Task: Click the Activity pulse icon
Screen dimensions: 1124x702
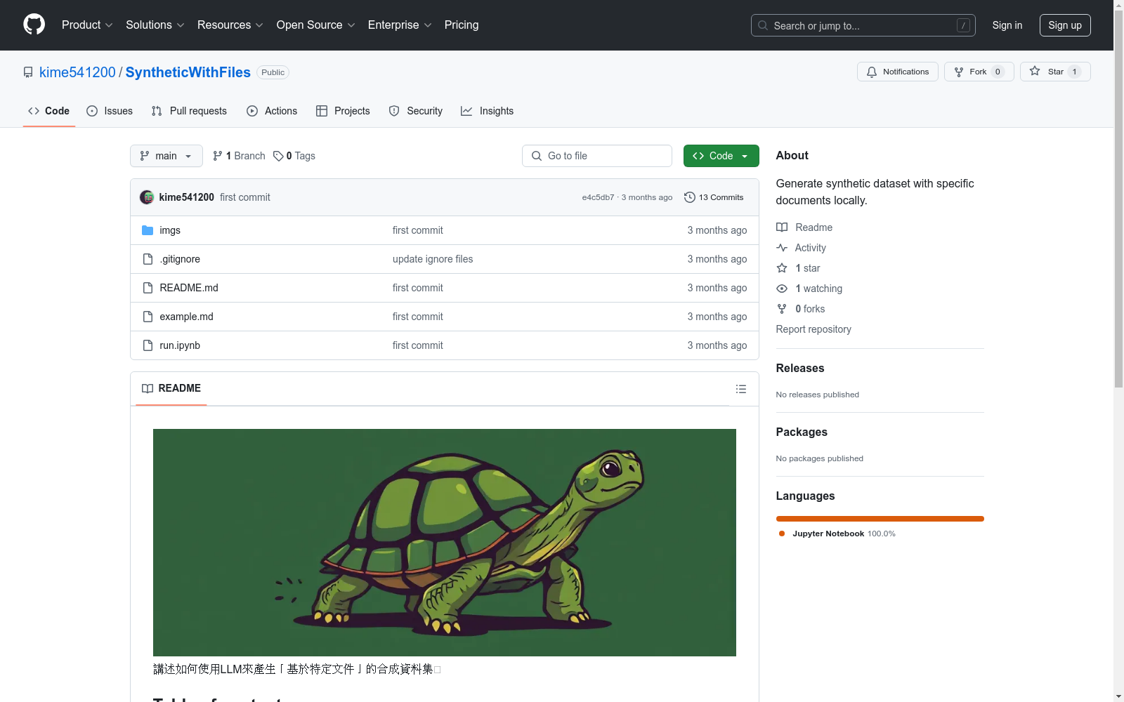Action: pyautogui.click(x=782, y=248)
